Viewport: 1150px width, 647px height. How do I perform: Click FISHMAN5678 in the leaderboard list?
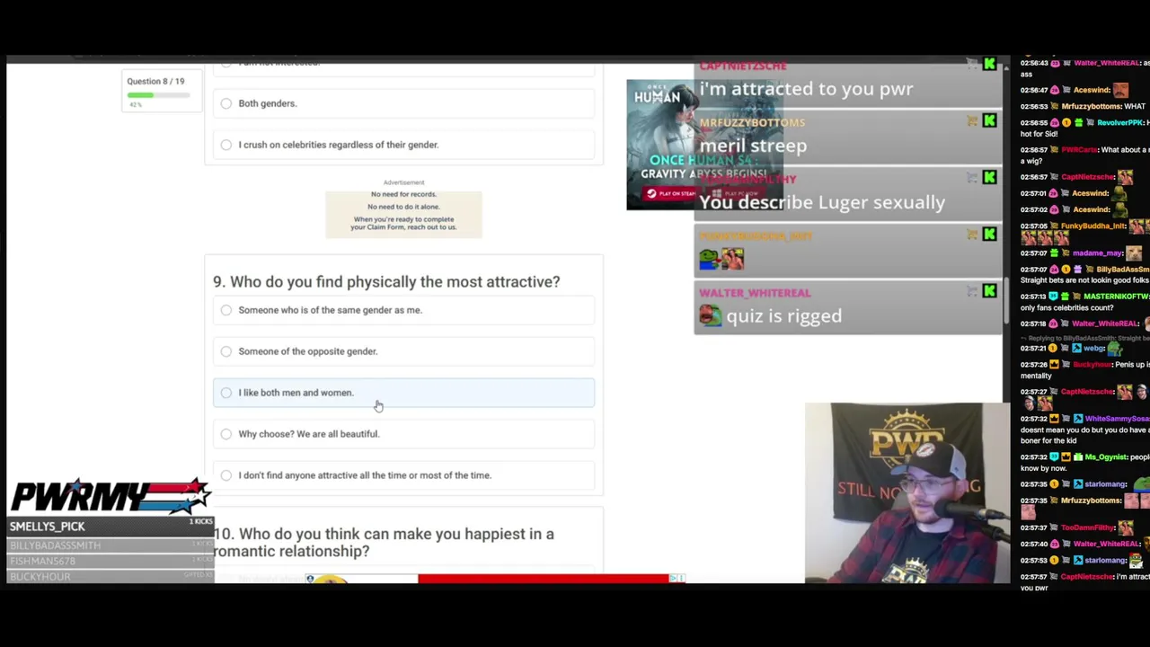[42, 561]
